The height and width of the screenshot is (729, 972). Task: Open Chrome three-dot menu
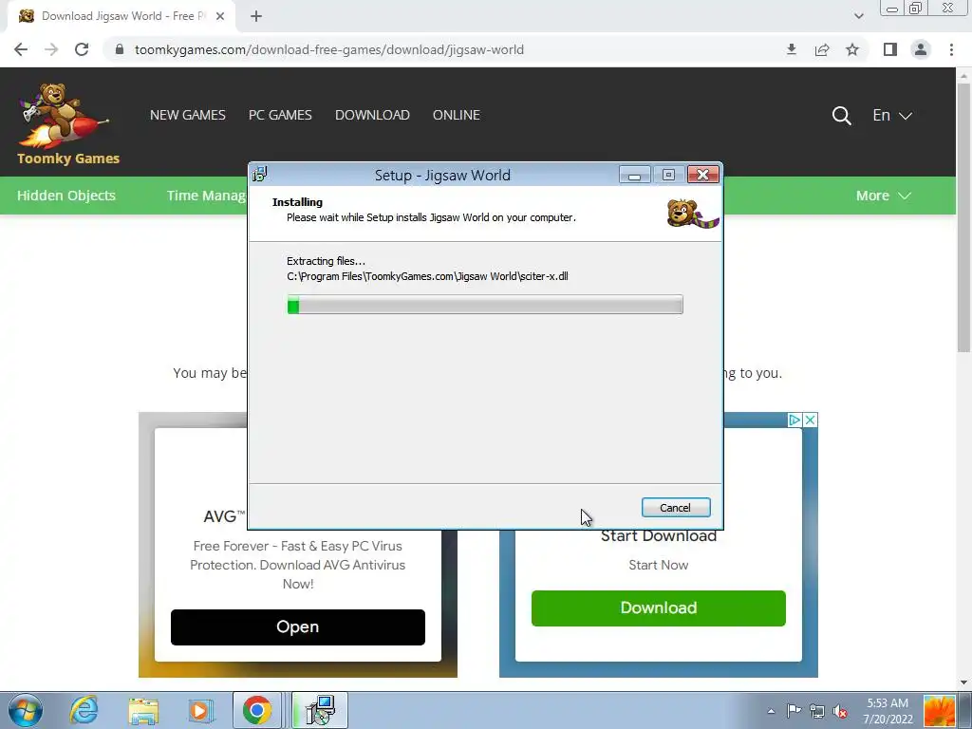951,49
